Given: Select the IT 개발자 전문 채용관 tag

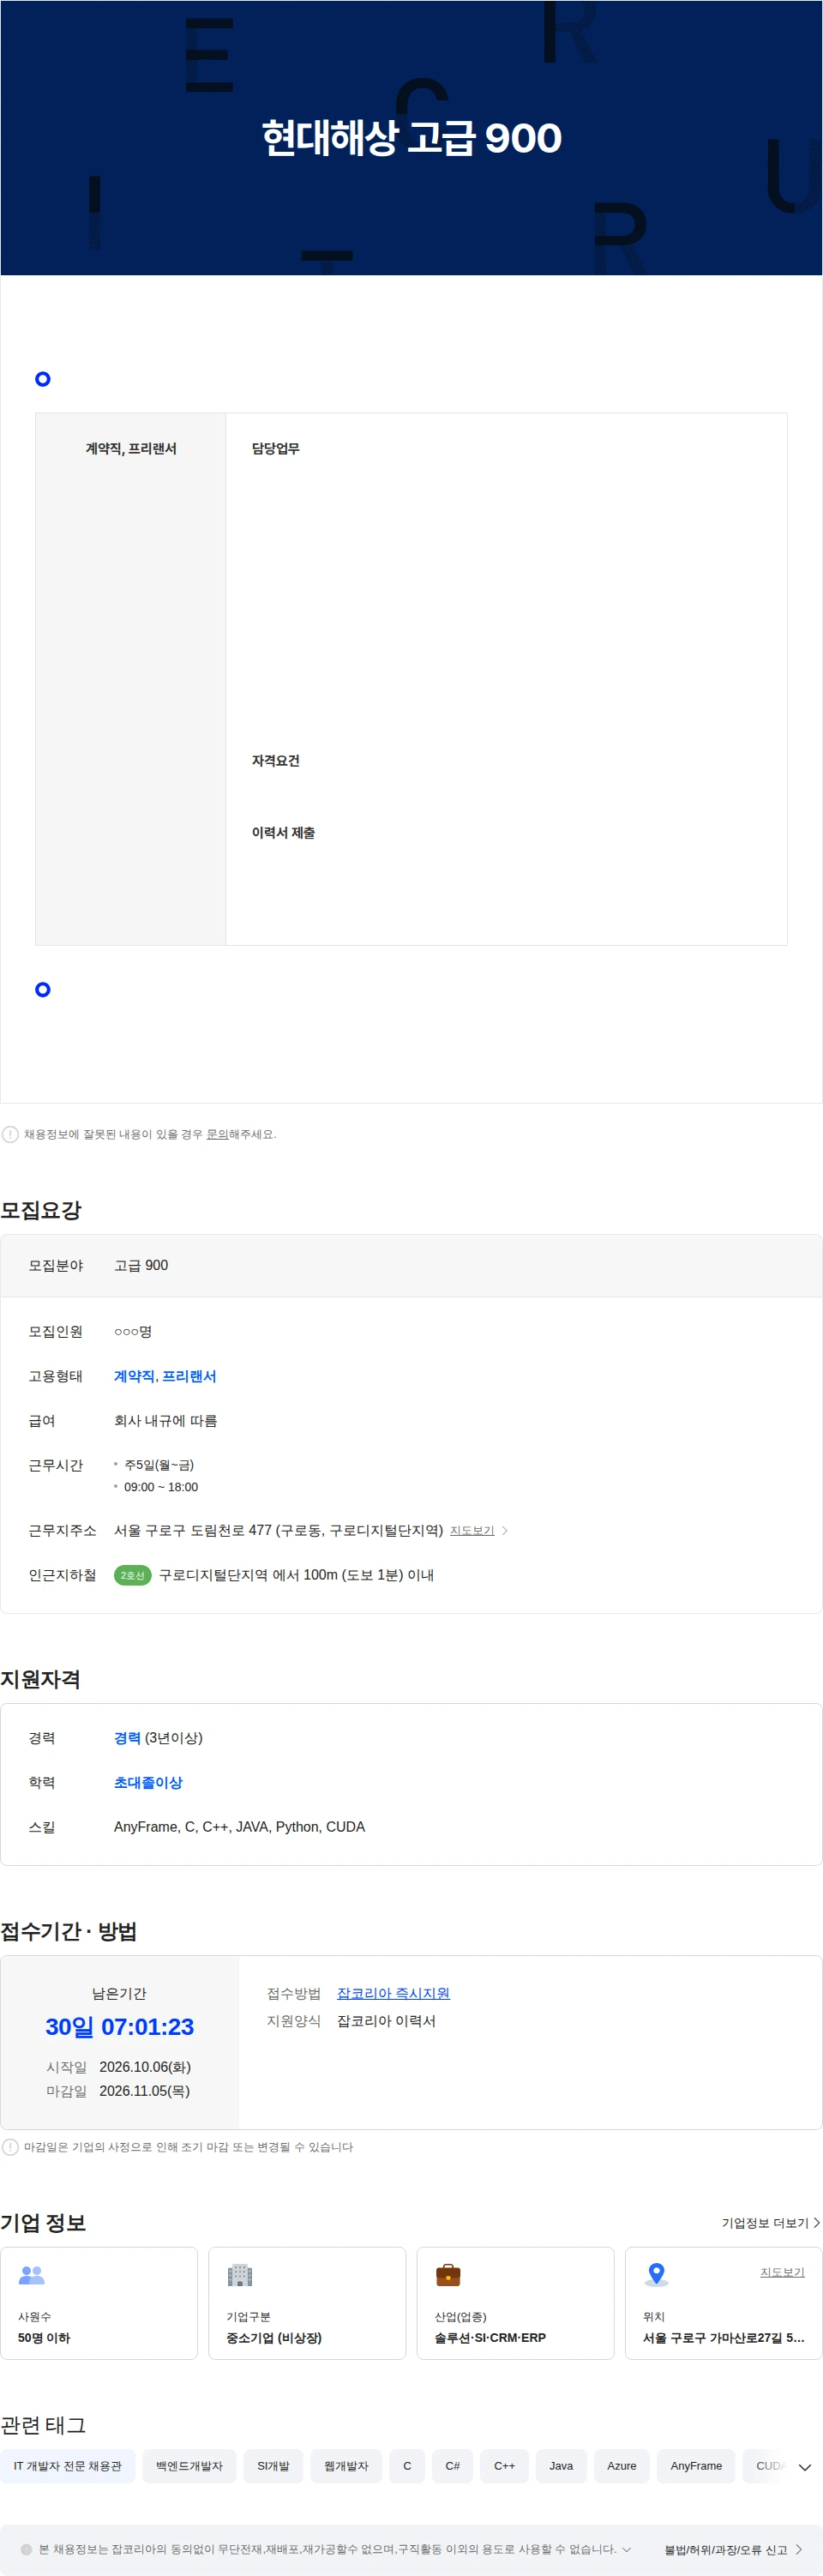Looking at the screenshot, I should [68, 2466].
